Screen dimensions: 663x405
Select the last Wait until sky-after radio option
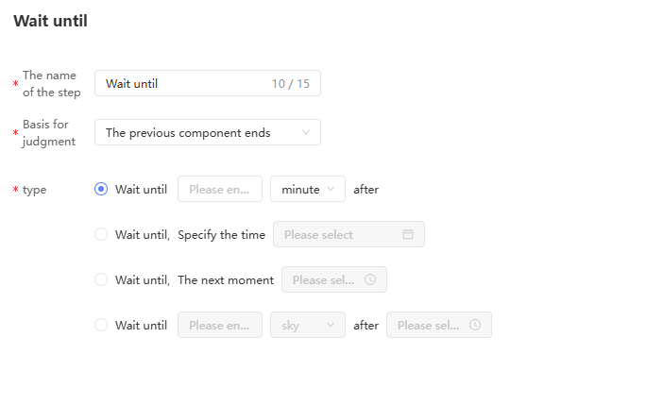[101, 325]
